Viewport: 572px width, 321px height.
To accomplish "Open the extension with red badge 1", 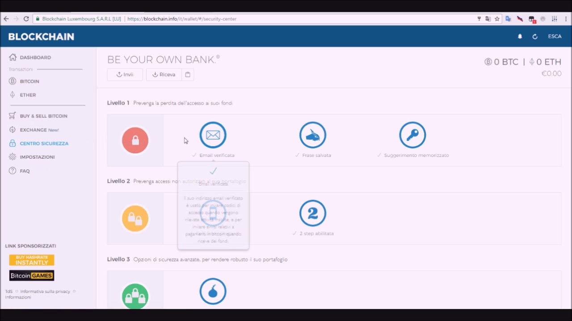I will [531, 19].
